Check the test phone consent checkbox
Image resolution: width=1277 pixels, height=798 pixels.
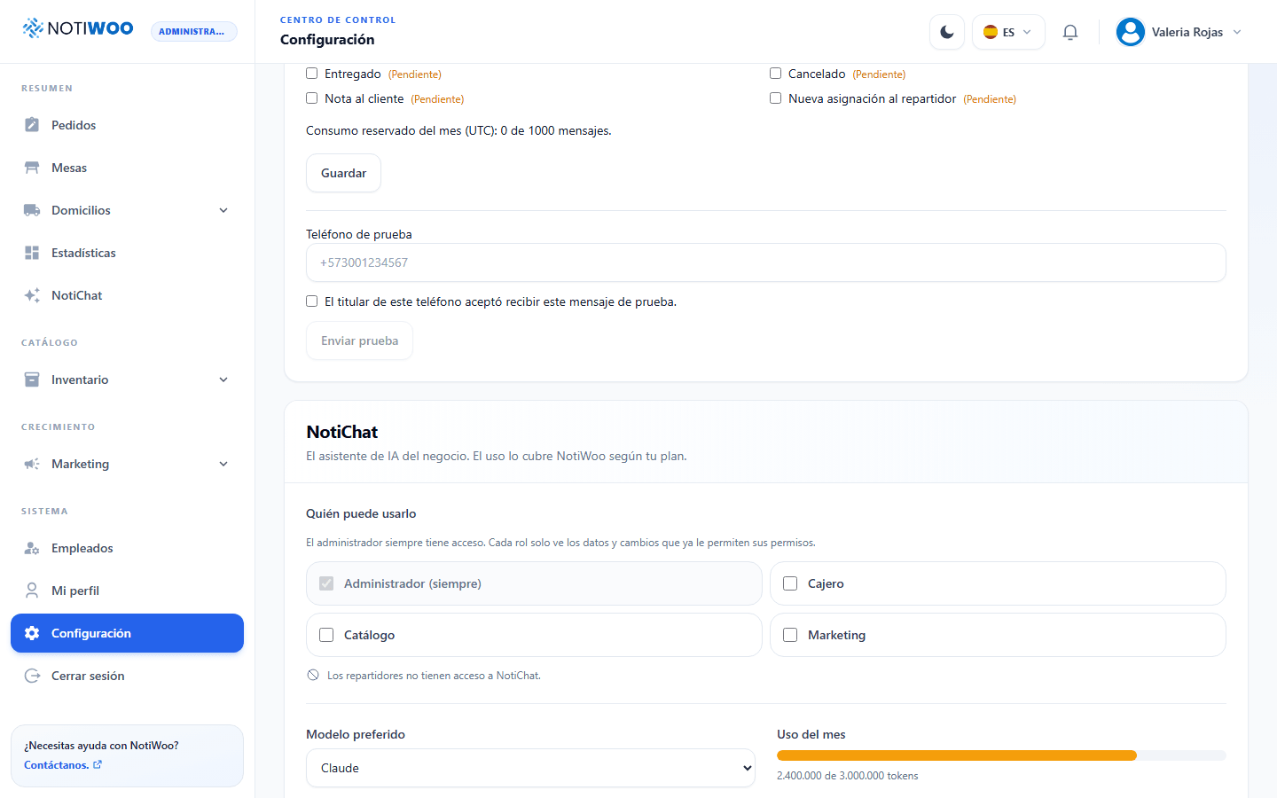[312, 301]
